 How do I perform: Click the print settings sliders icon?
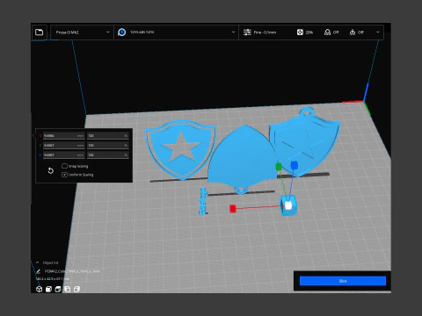point(247,32)
